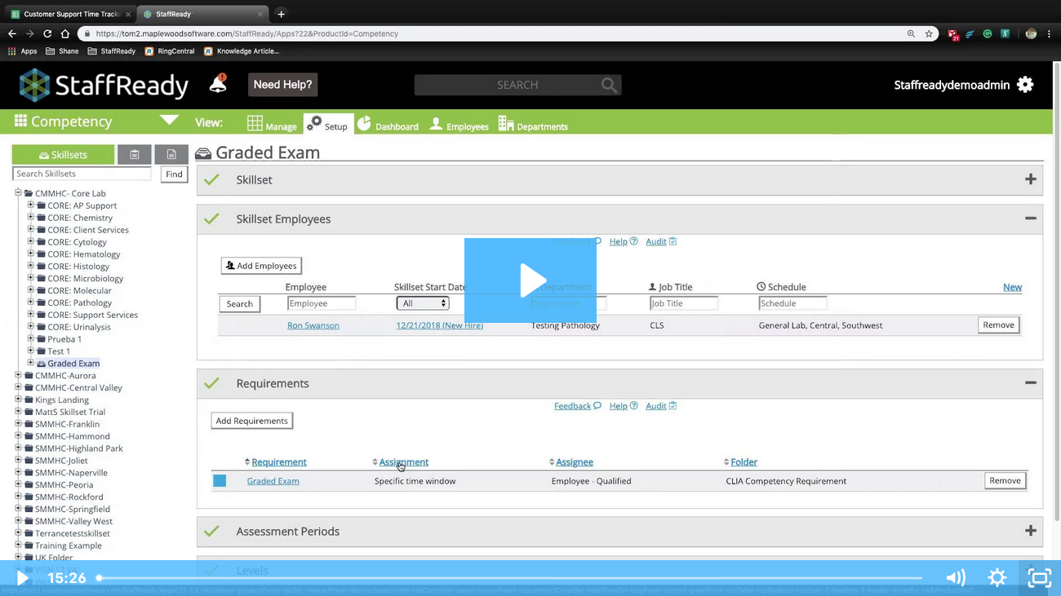Click the Schedule filter field
This screenshot has width=1061, height=596.
point(792,303)
